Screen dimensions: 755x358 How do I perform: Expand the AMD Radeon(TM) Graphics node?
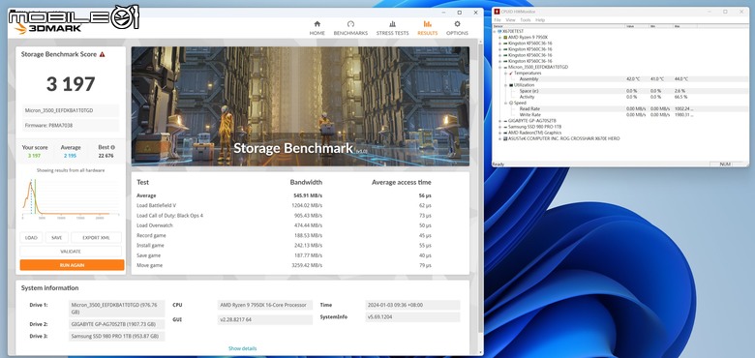[x=499, y=133]
